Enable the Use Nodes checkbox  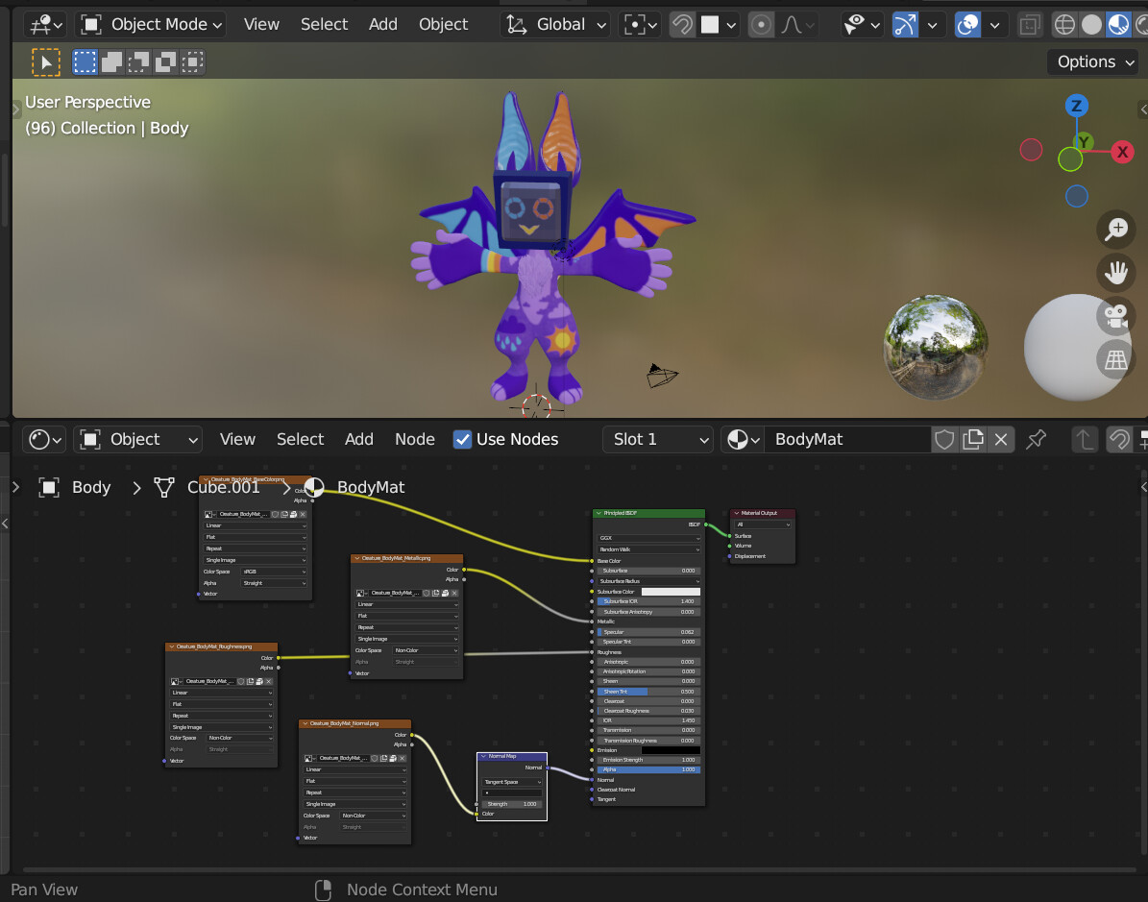pos(462,439)
